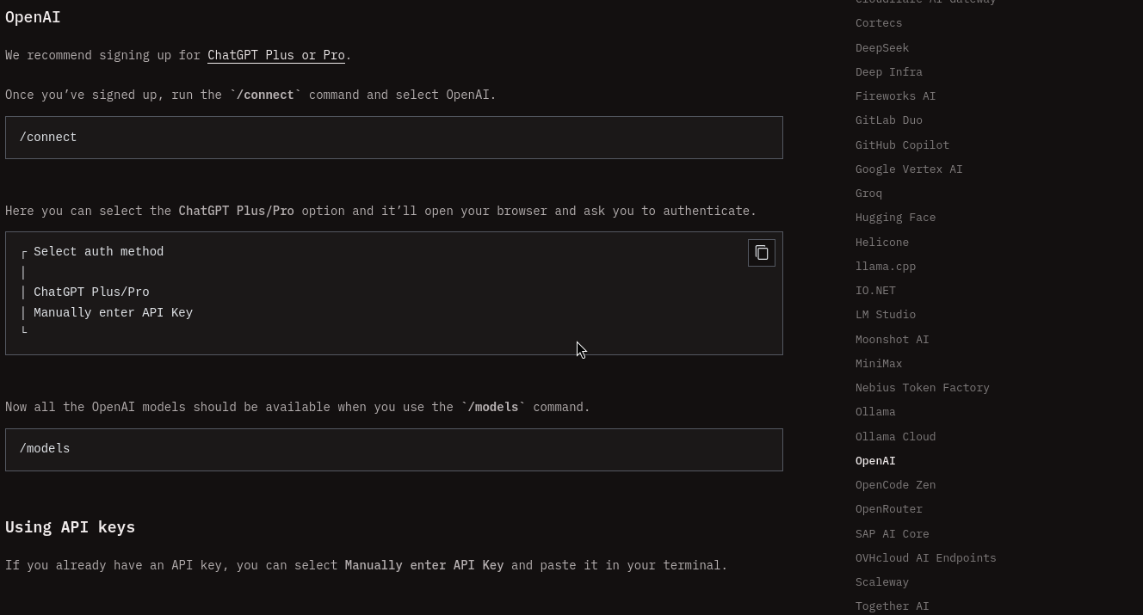
Task: Go to SAP AI Core
Action: [x=893, y=534]
